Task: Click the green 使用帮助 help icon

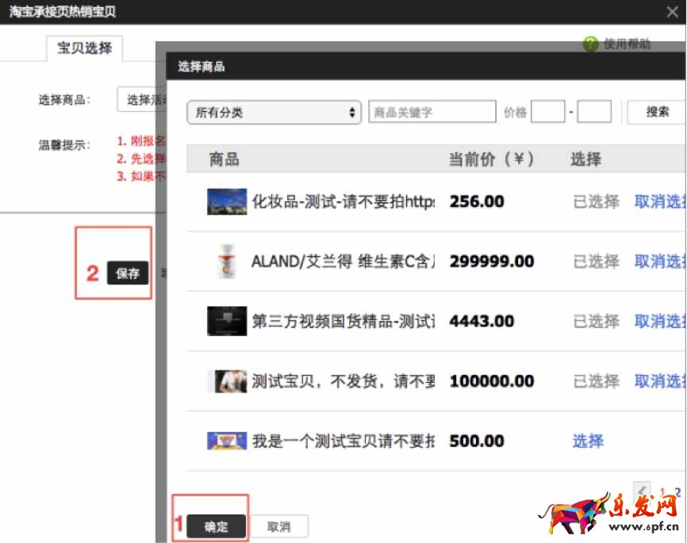Action: pyautogui.click(x=590, y=44)
